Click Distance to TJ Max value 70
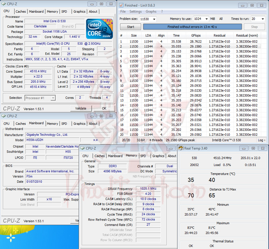This screenshot has height=249, width=269. 191,196
